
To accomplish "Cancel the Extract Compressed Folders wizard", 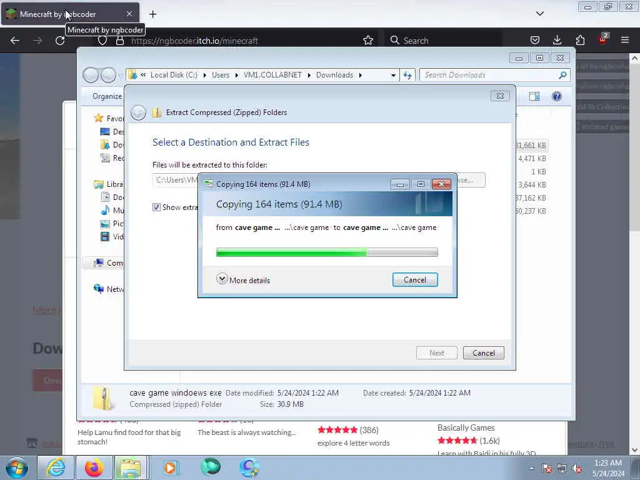I will (483, 353).
